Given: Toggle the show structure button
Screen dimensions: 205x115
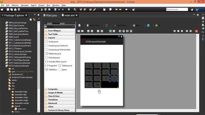Looking at the screenshot, I should 98,31.
